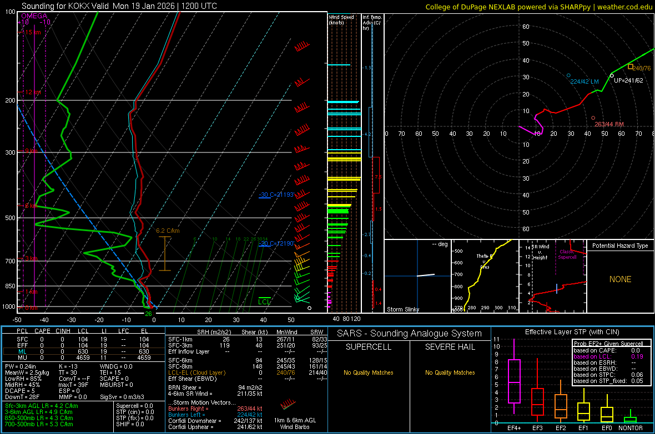Click the 'Effective Layer STP (with CIN)' heading
Image resolution: width=655 pixels, height=434 pixels.
572,332
